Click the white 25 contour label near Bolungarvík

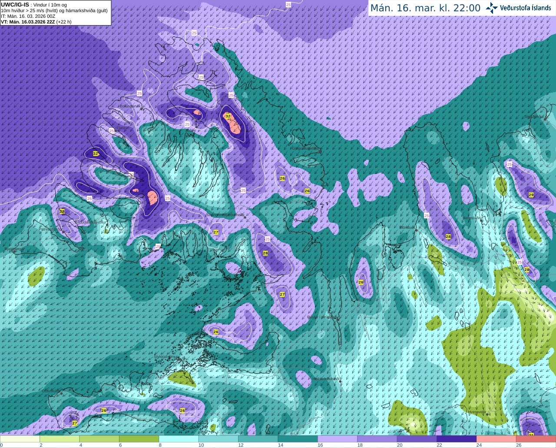(x=139, y=94)
